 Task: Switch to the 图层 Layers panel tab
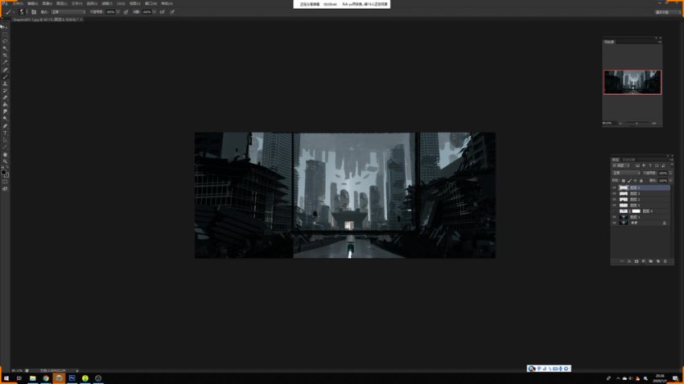click(616, 159)
